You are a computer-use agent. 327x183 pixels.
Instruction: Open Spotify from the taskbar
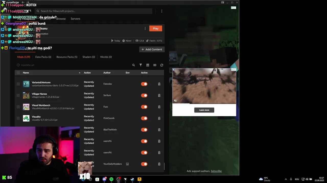[111, 179]
